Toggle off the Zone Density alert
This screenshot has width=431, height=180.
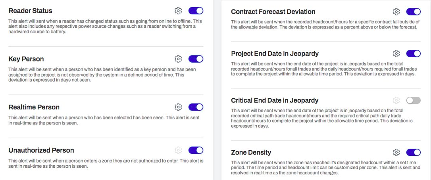pyautogui.click(x=414, y=152)
